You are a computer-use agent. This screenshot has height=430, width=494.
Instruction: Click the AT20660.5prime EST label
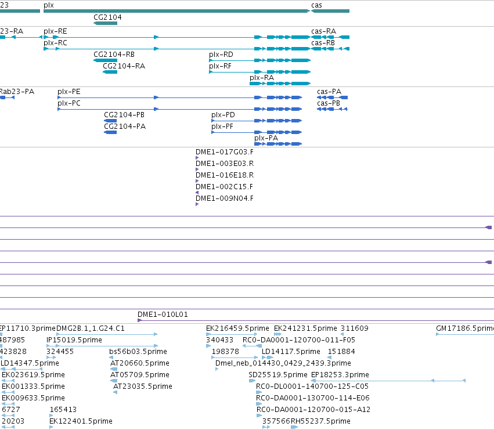(x=139, y=363)
